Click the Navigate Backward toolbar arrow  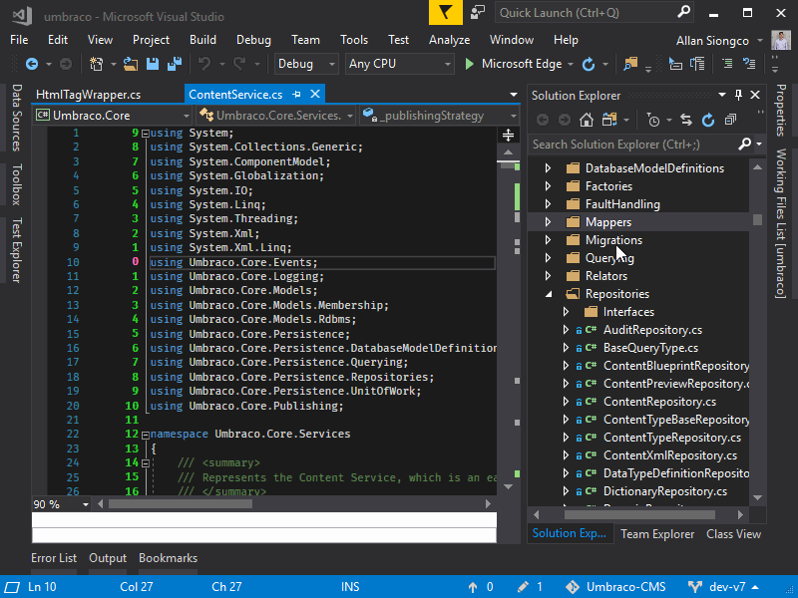tap(32, 64)
